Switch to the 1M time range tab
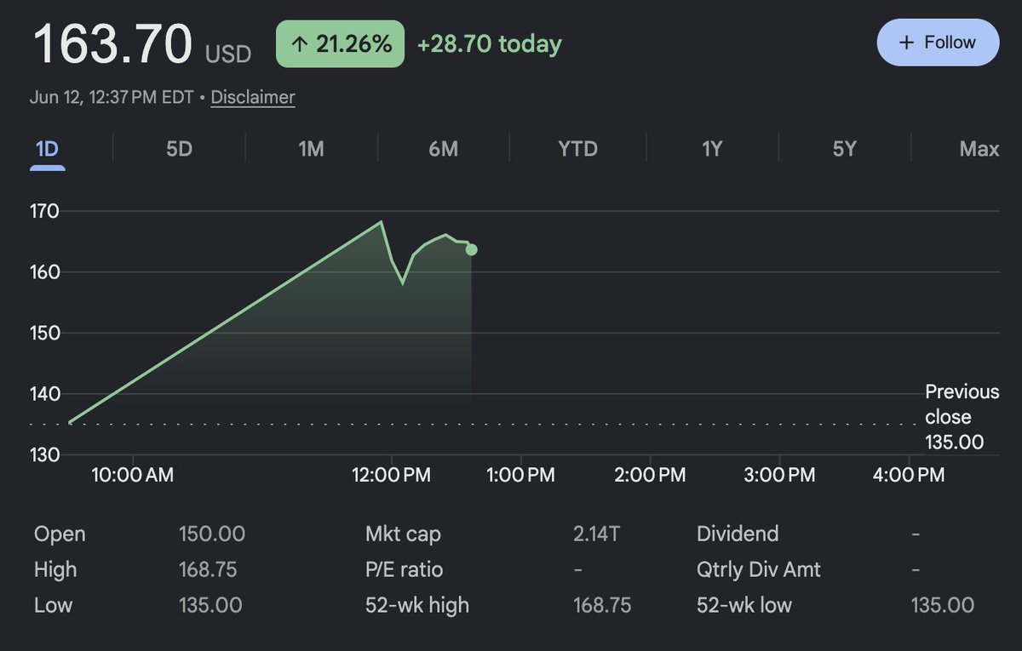 [x=311, y=149]
